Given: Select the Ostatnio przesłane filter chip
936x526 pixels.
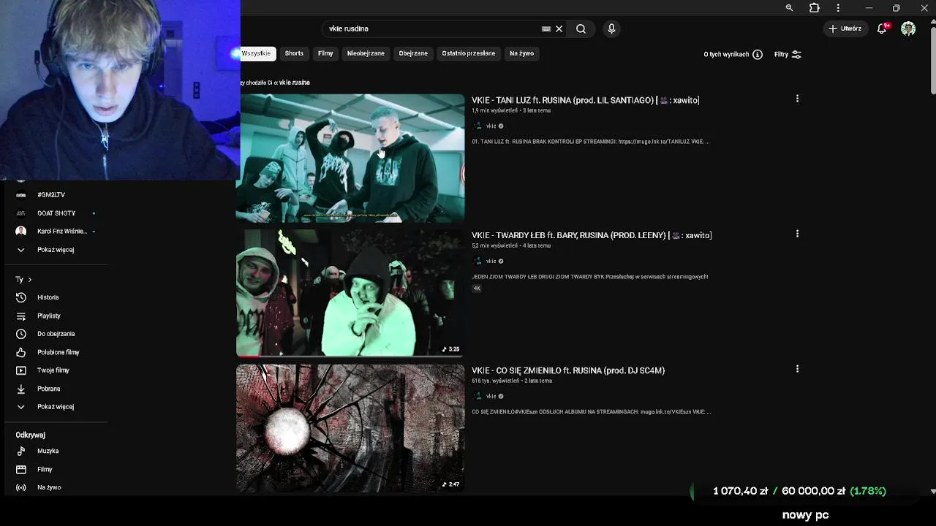Looking at the screenshot, I should (469, 53).
